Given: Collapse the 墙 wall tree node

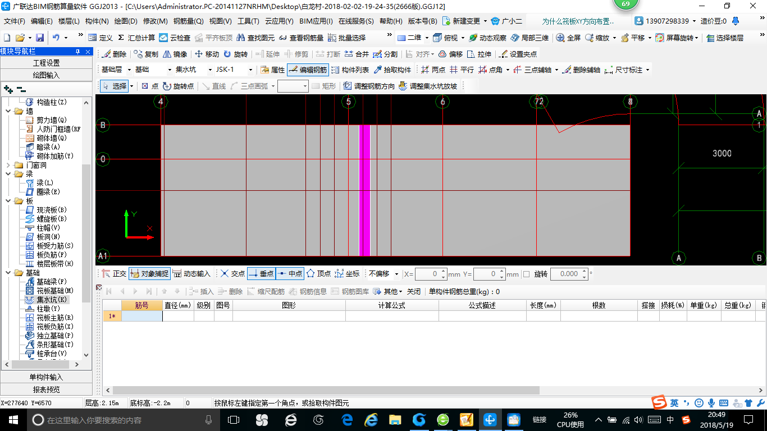Looking at the screenshot, I should tap(8, 111).
